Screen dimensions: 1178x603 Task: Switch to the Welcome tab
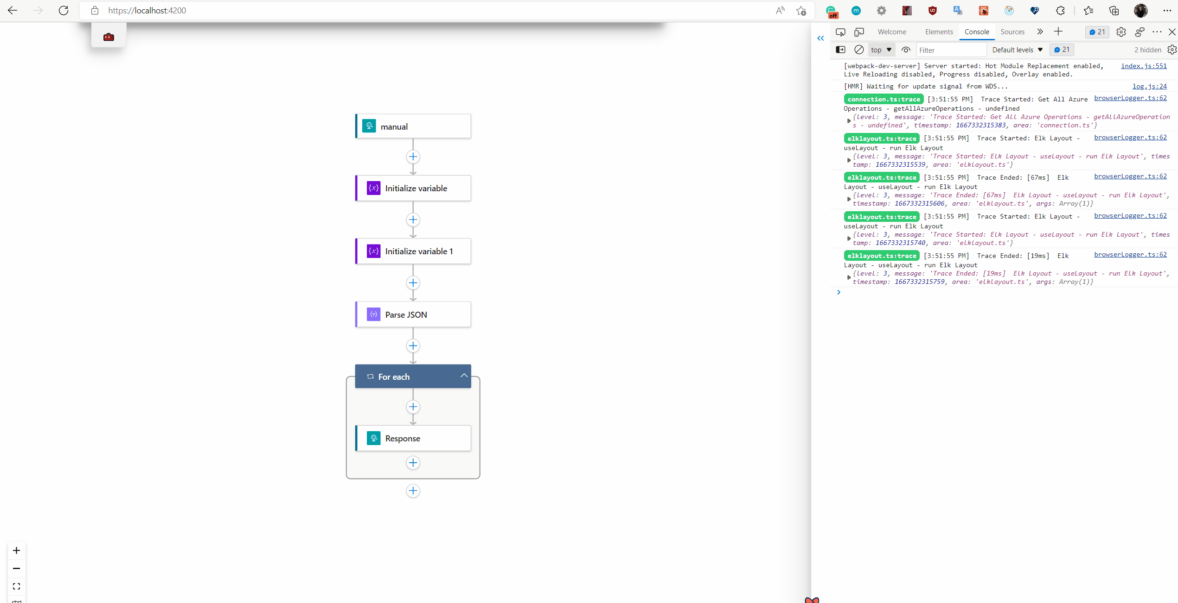pyautogui.click(x=892, y=31)
